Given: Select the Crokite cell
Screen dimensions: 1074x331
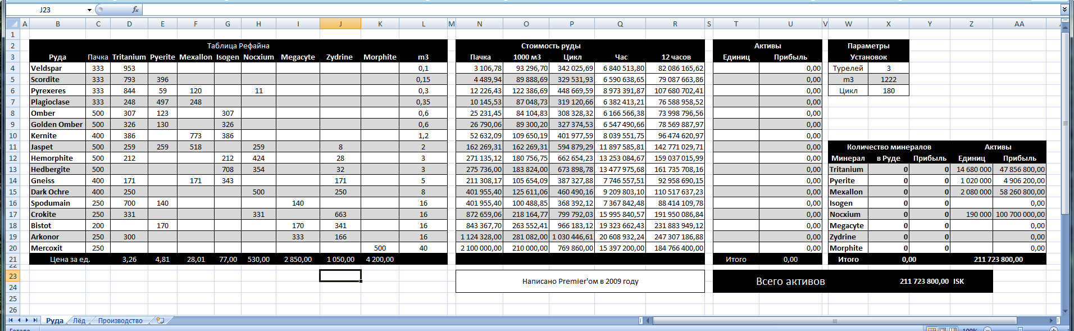Looking at the screenshot, I should 57,214.
